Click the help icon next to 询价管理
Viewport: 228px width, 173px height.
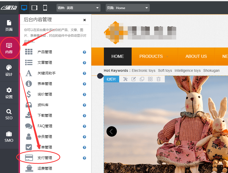coord(84,95)
